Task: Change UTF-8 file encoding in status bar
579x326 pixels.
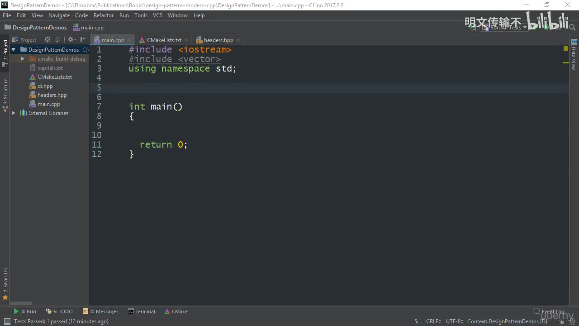Action: click(455, 321)
